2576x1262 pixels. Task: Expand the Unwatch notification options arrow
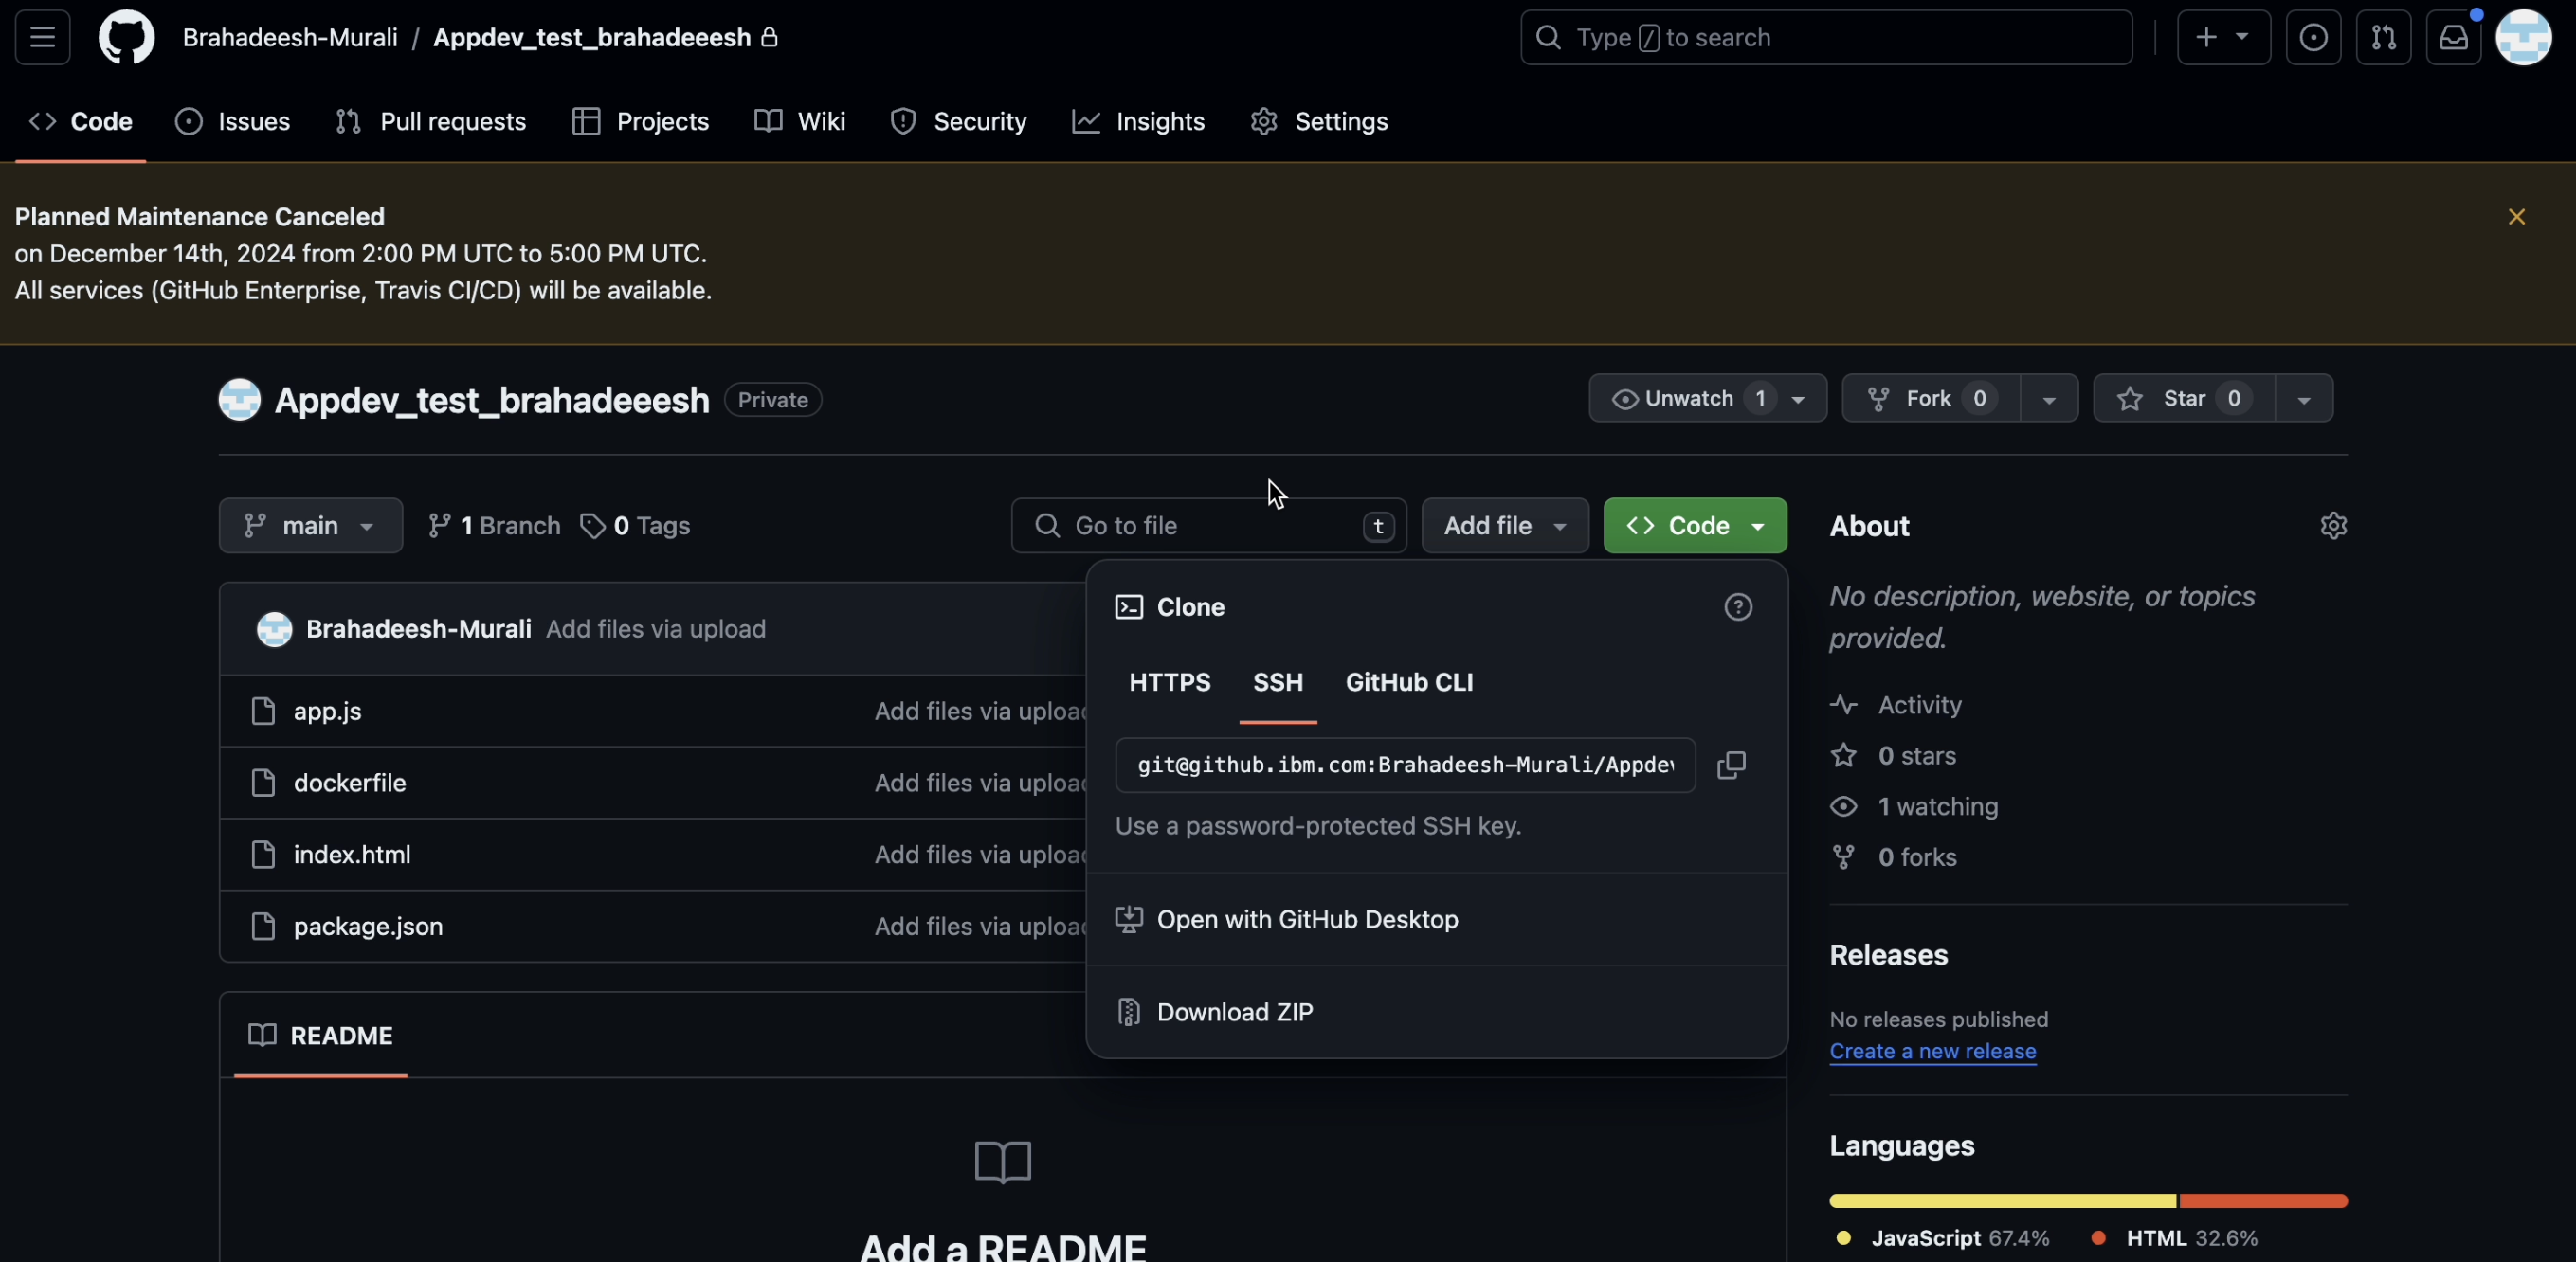(1799, 399)
